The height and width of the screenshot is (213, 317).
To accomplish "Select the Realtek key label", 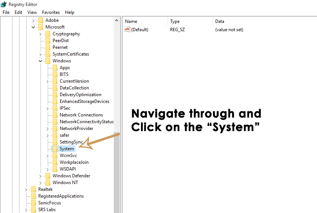I will click(45, 189).
